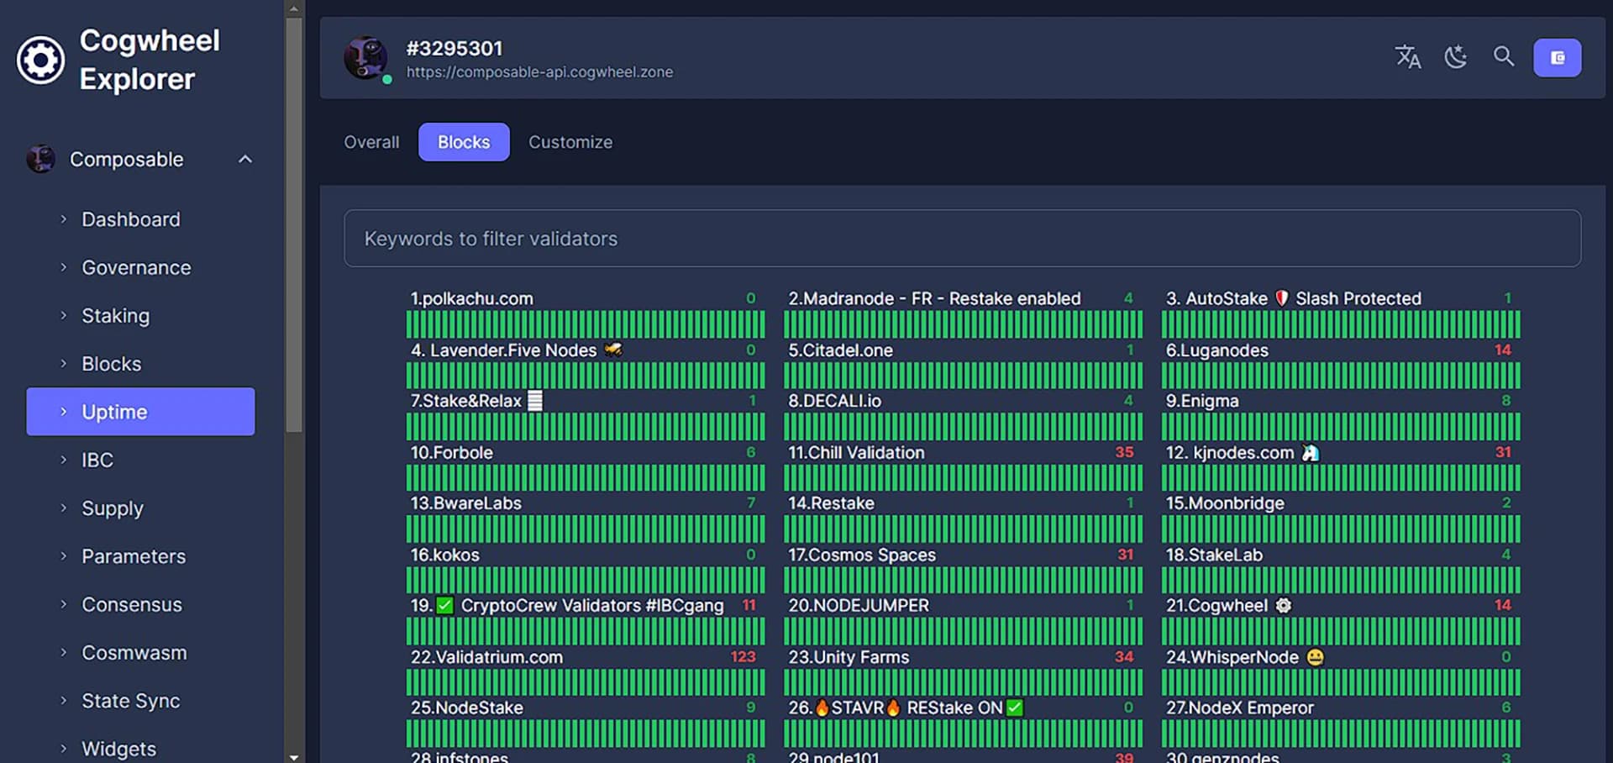This screenshot has height=763, width=1613.
Task: Click the chevron beside Staking
Action: 63,315
